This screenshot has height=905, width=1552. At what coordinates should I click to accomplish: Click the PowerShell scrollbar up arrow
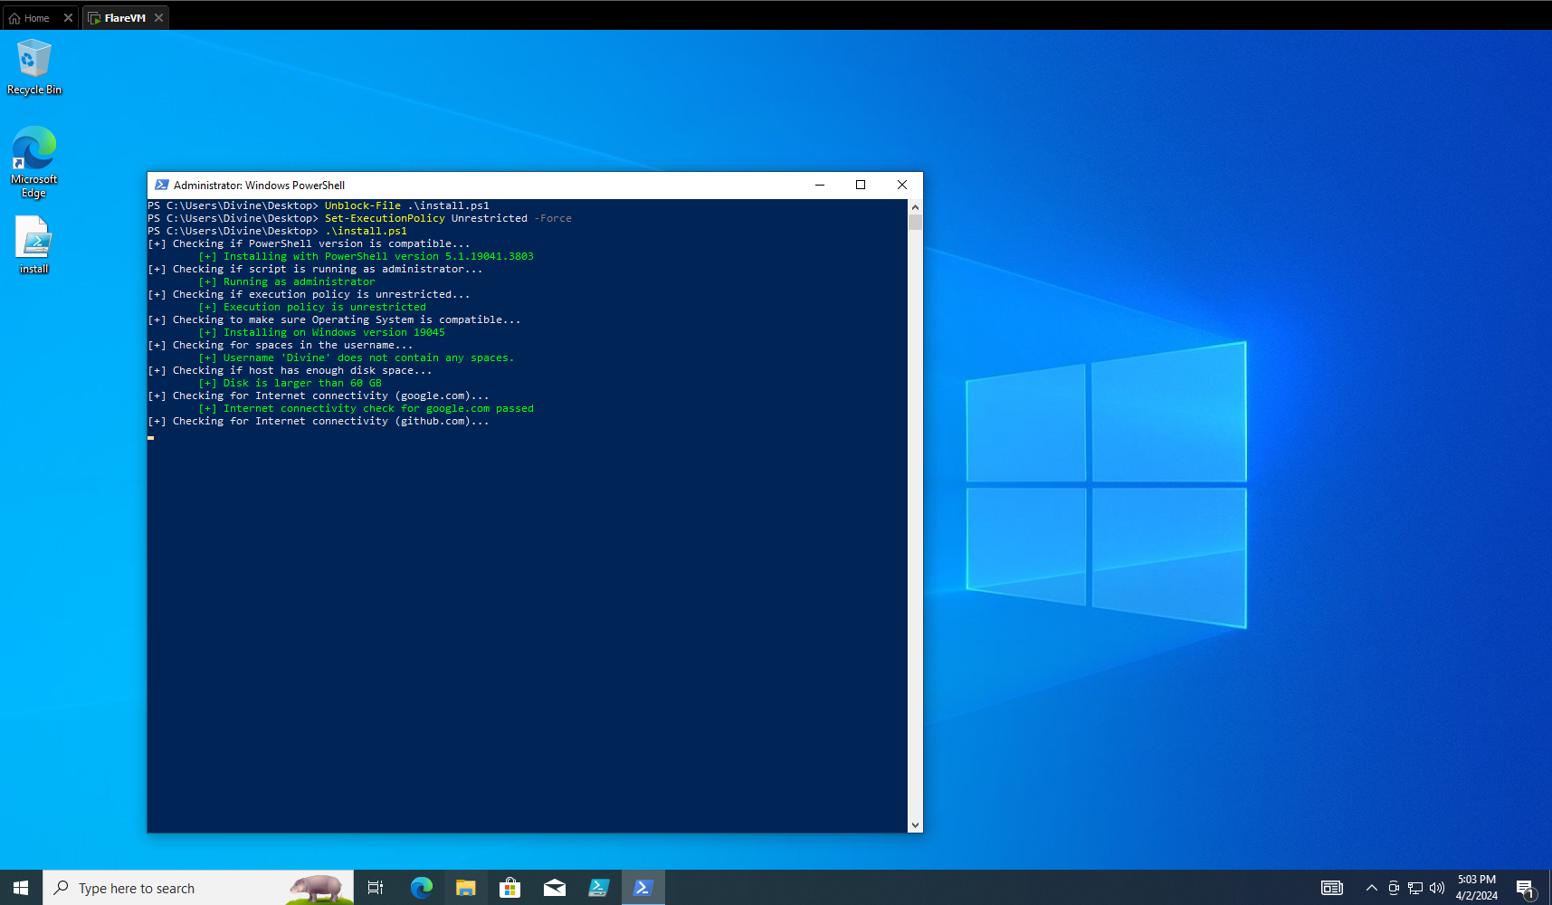click(915, 207)
